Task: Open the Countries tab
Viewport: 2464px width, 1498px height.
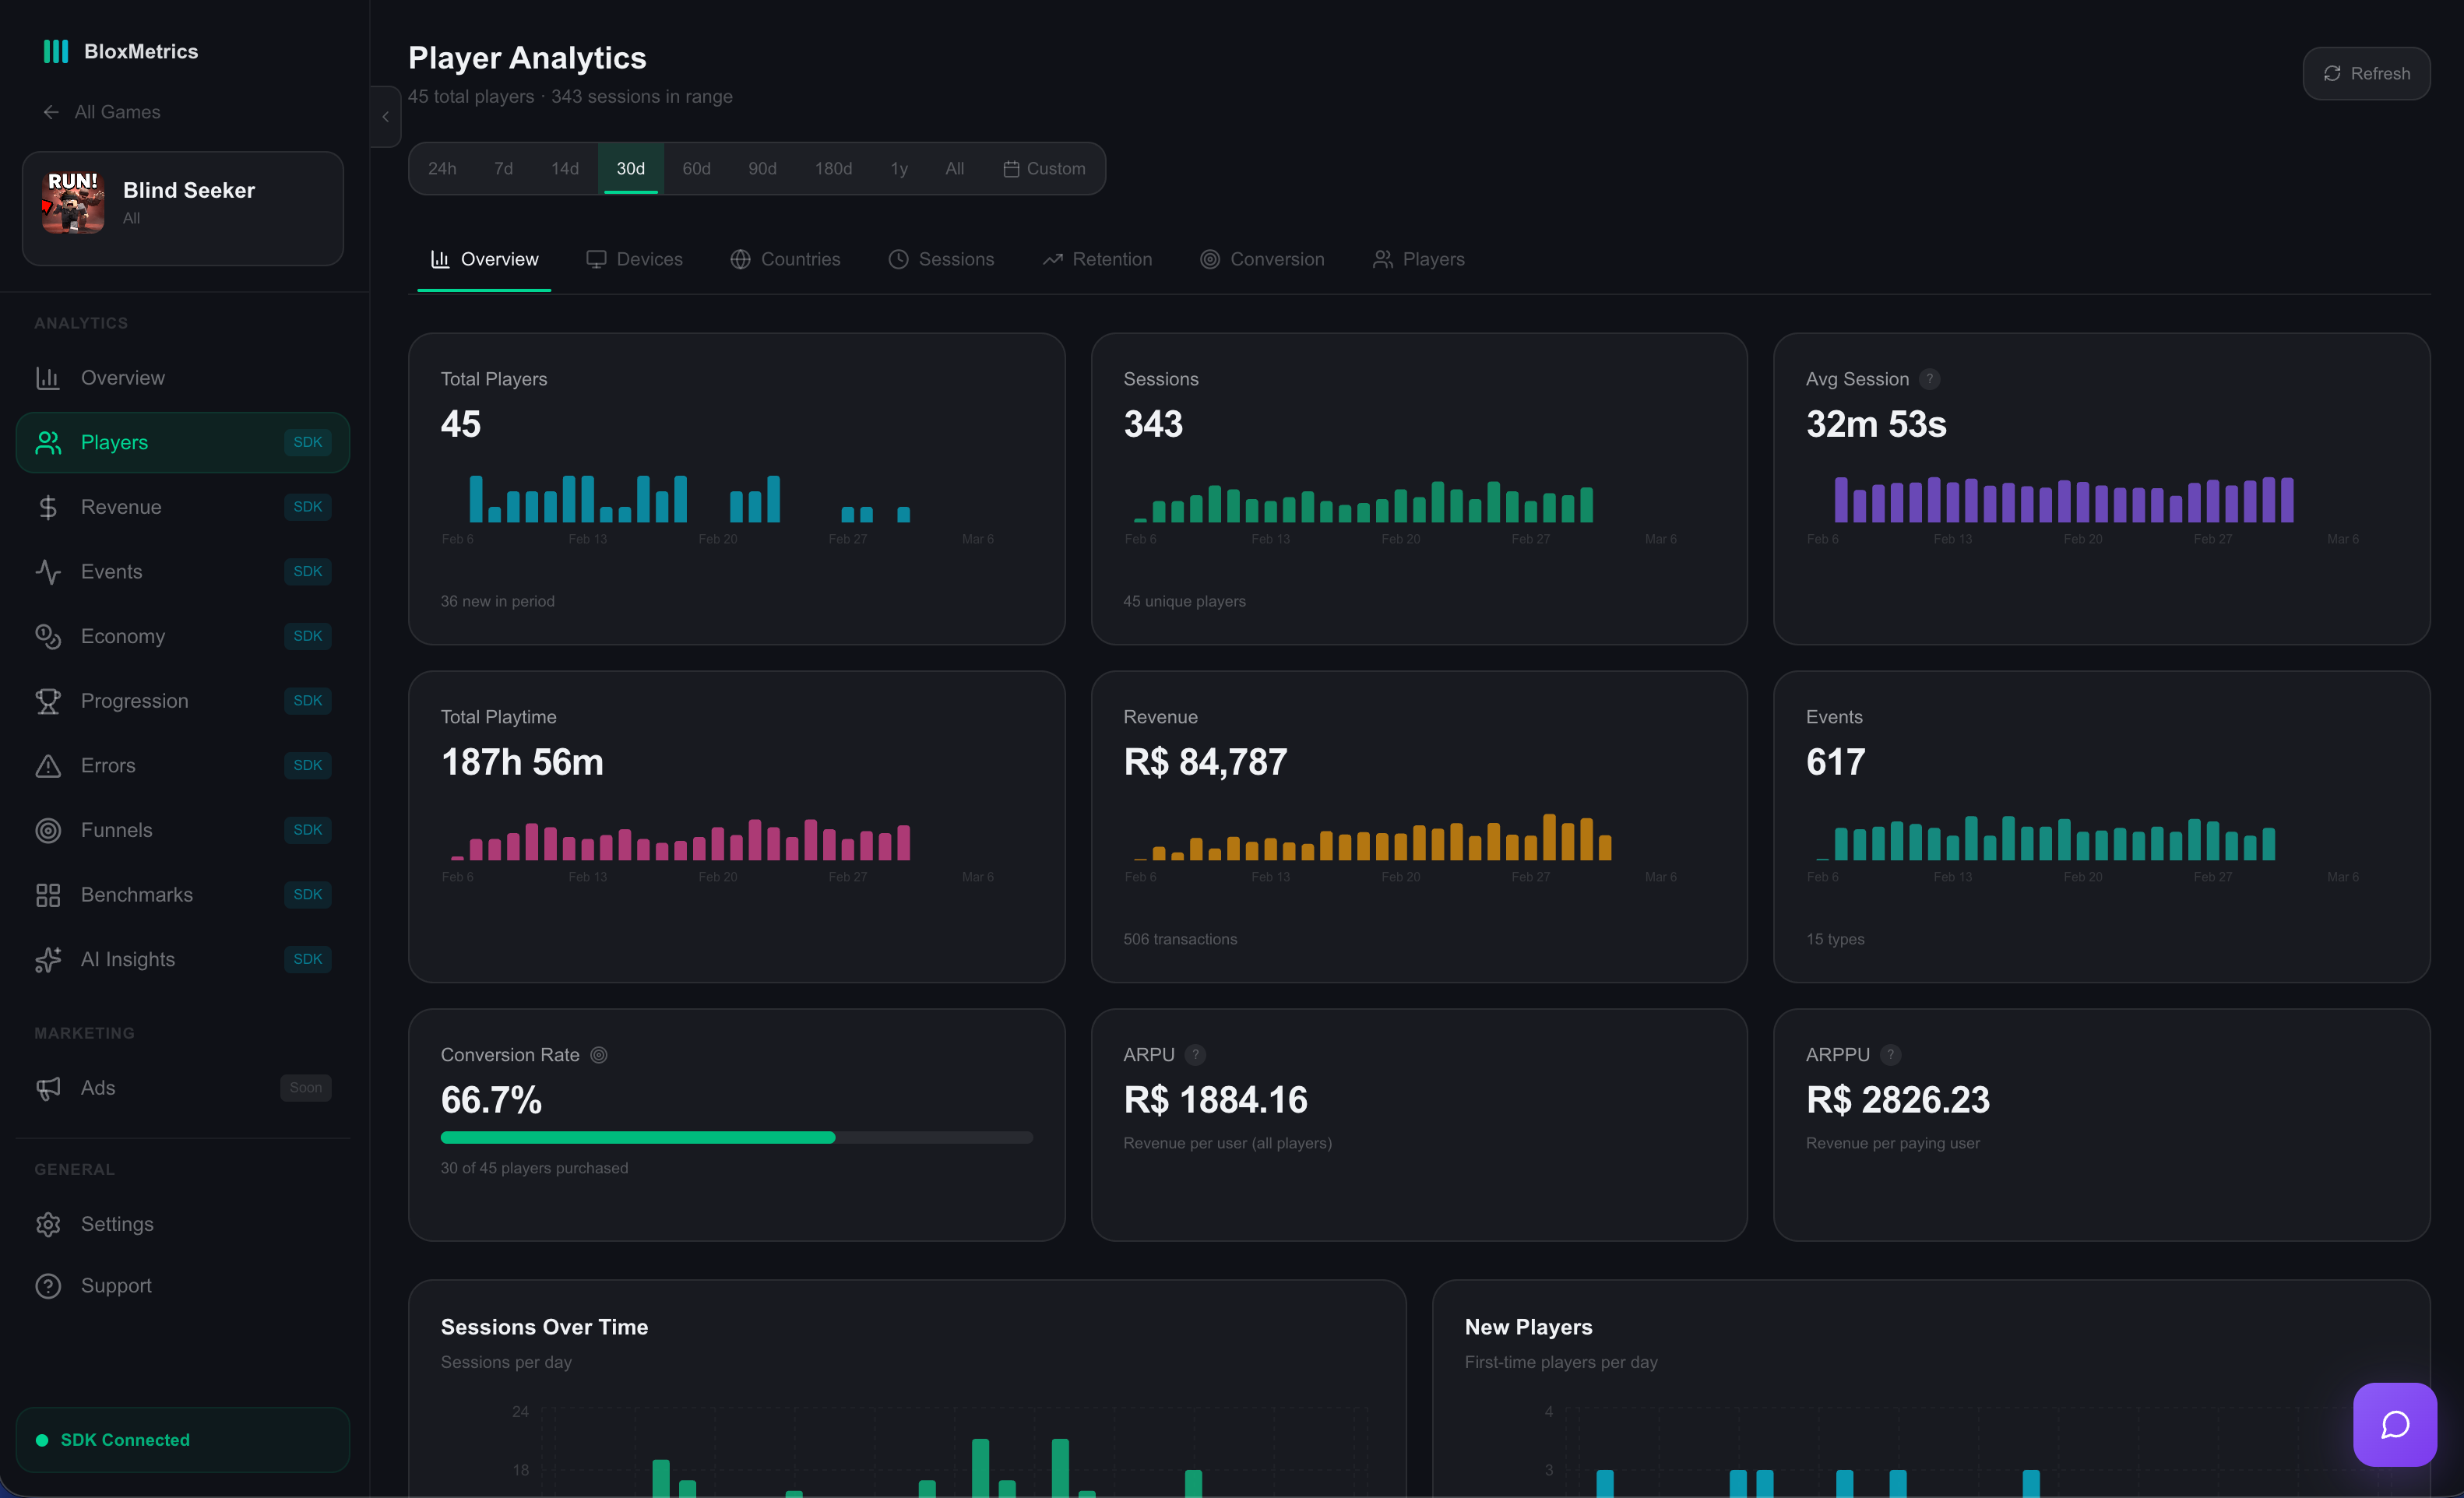Action: (x=786, y=259)
